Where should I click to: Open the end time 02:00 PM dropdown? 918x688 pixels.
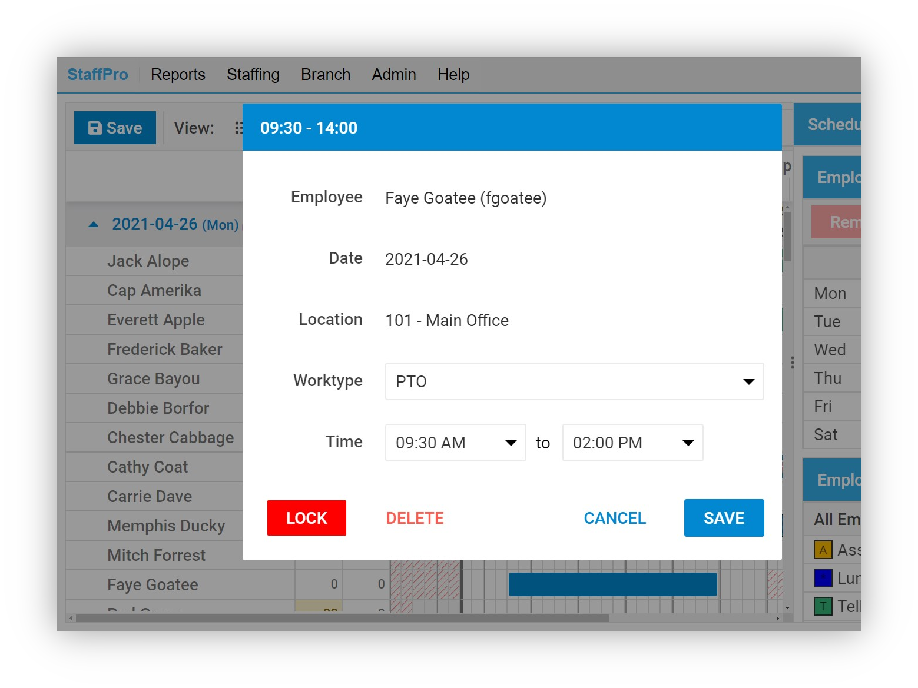[x=632, y=443]
